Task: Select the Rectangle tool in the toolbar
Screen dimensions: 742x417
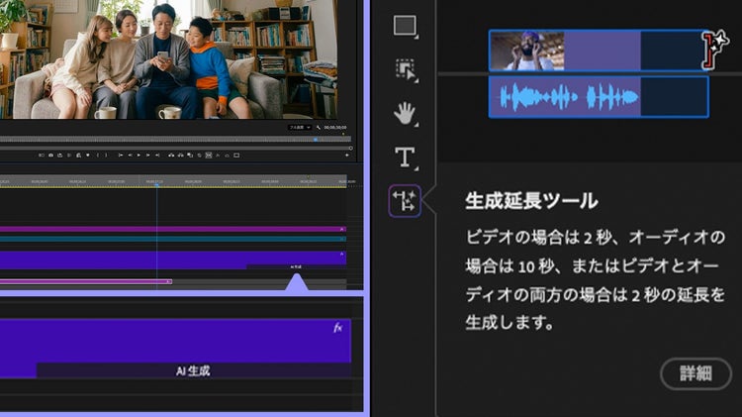Action: [405, 26]
